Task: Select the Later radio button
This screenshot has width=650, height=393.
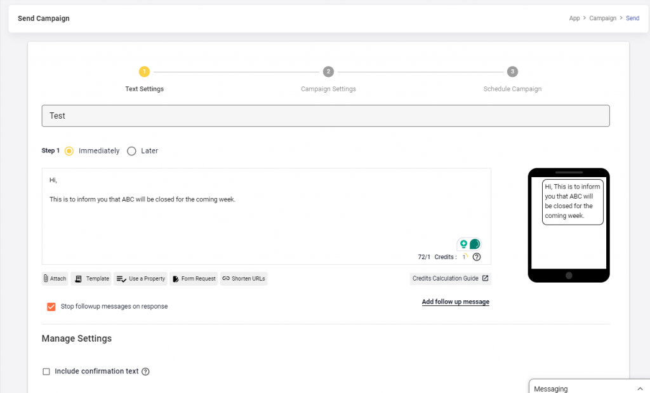Action: click(131, 150)
